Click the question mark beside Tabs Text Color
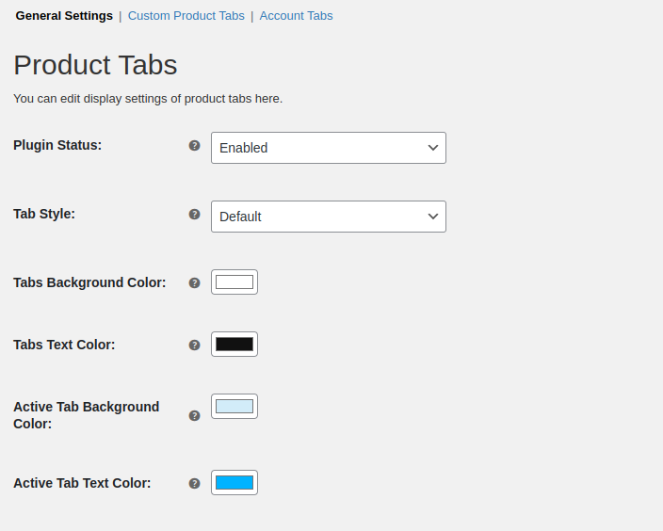 (194, 345)
